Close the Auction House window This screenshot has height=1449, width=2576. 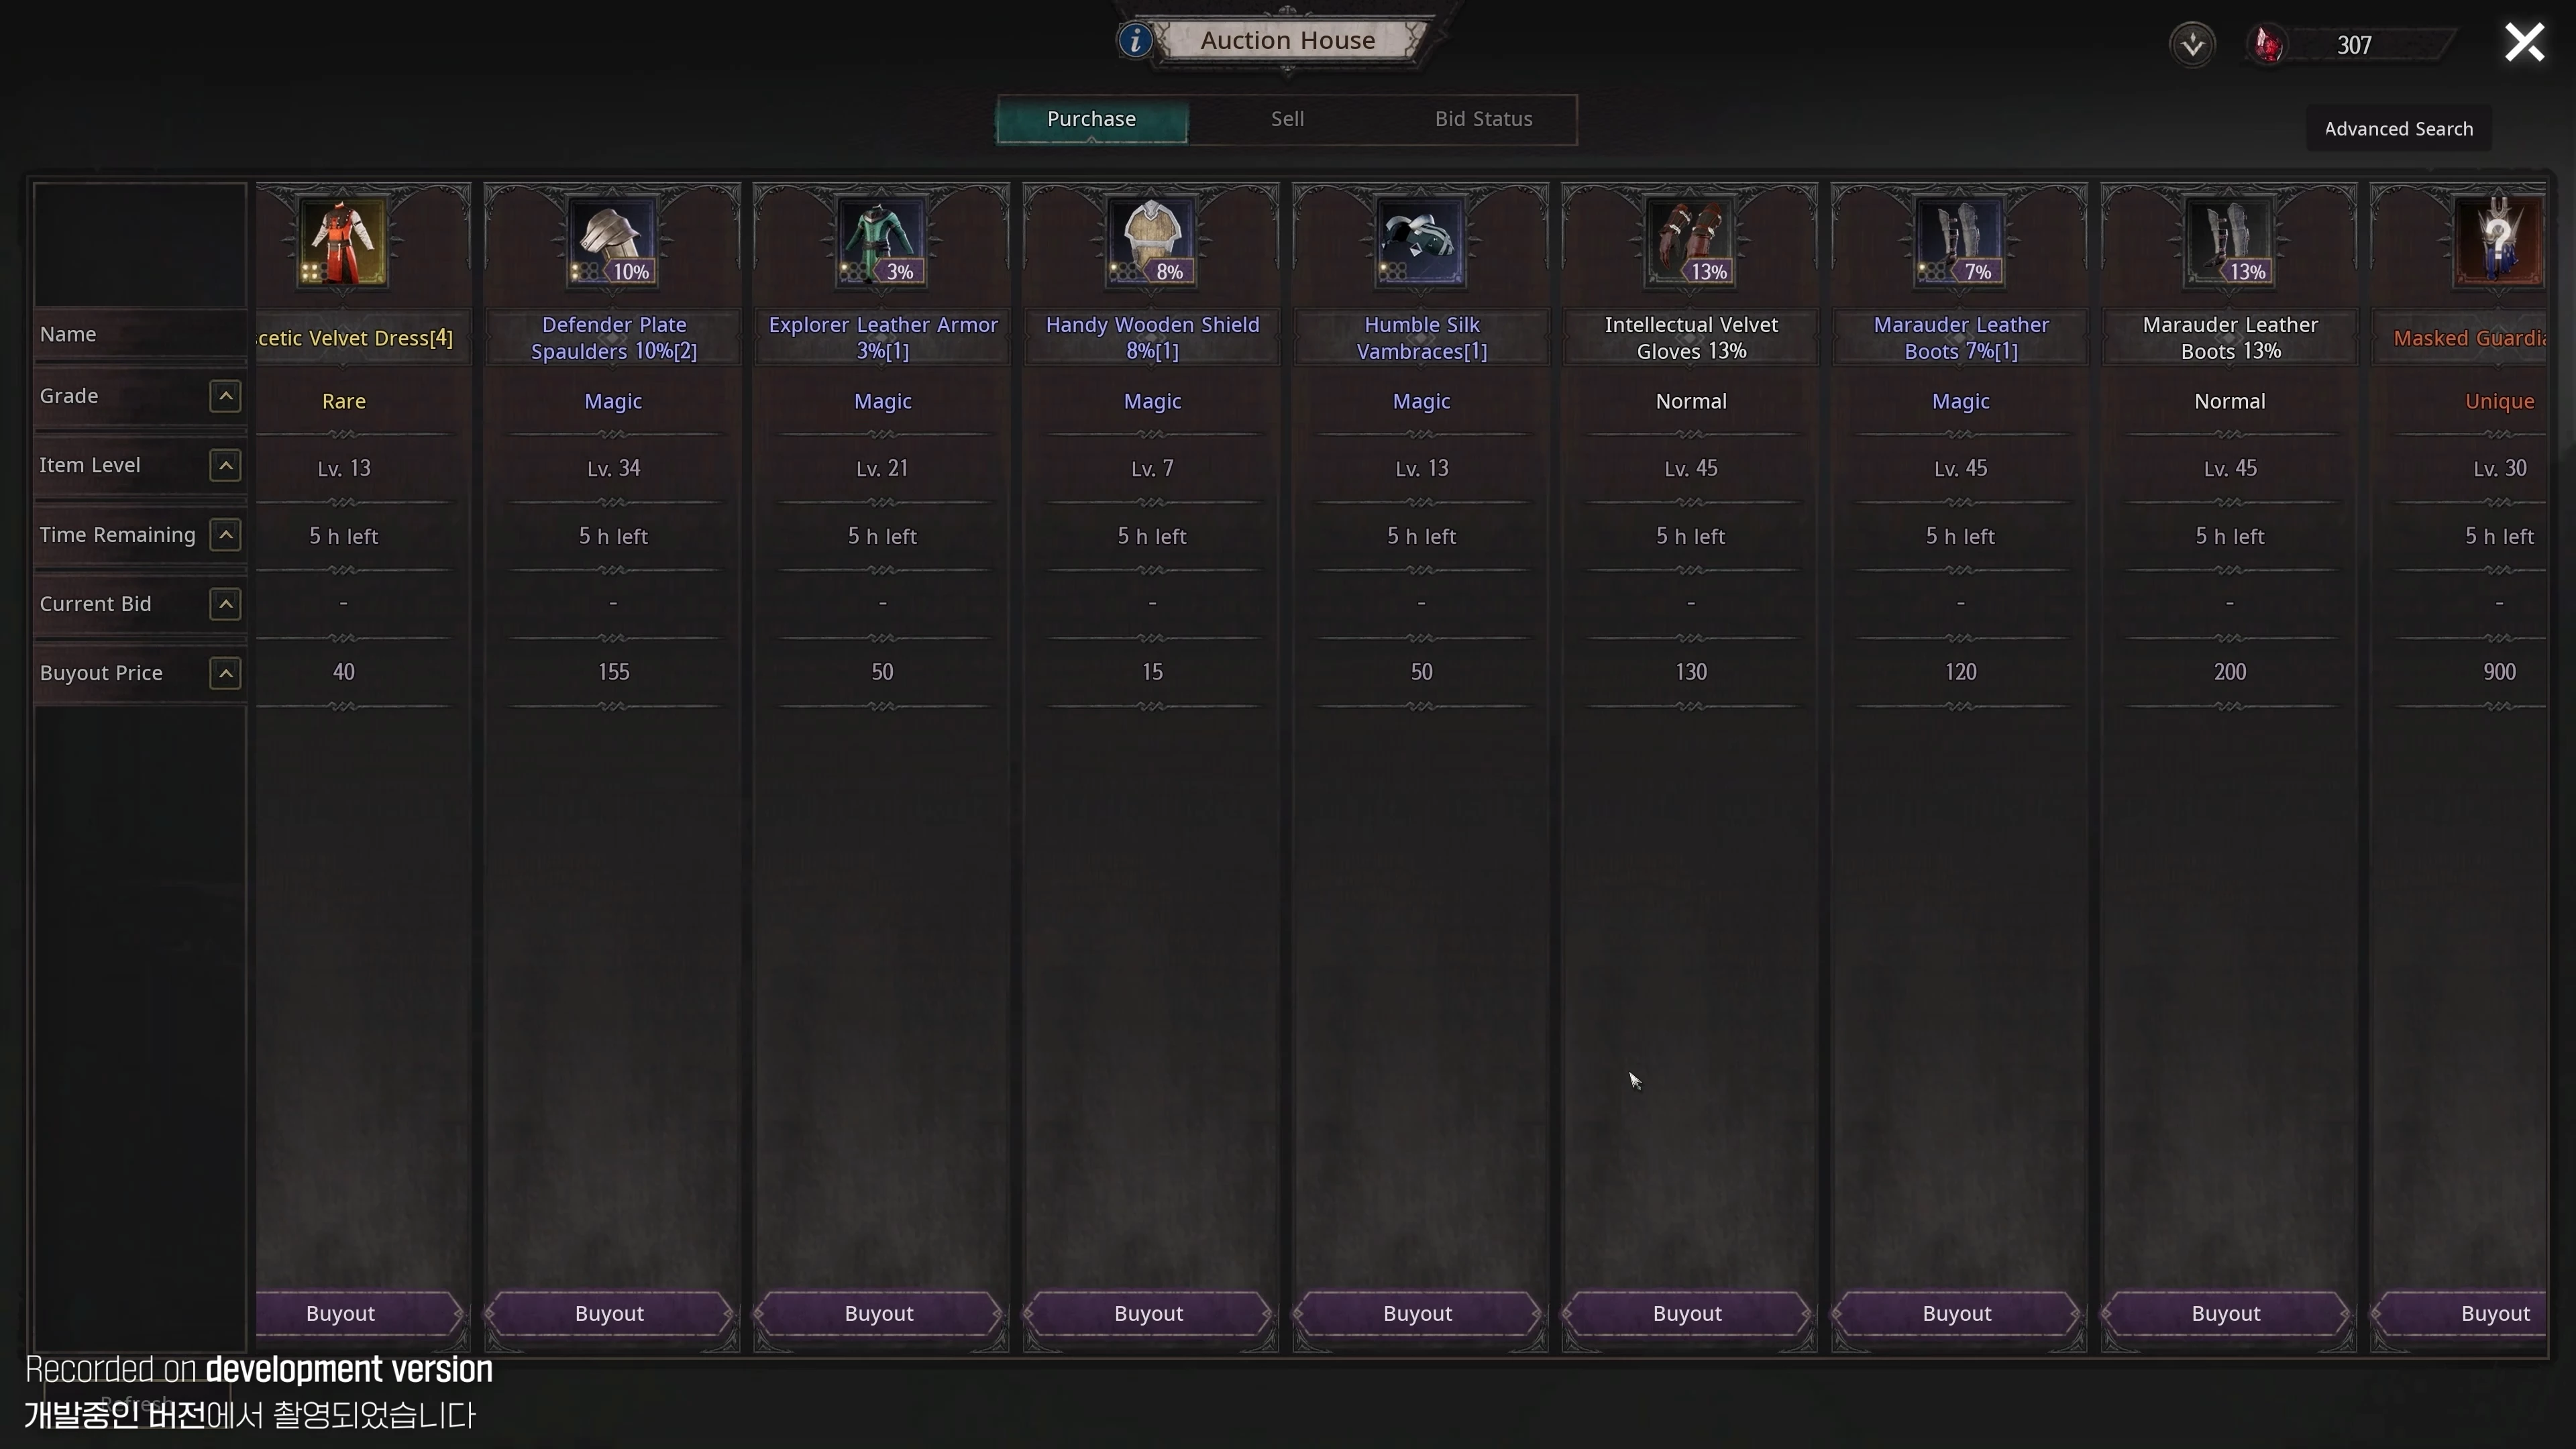[x=2523, y=43]
